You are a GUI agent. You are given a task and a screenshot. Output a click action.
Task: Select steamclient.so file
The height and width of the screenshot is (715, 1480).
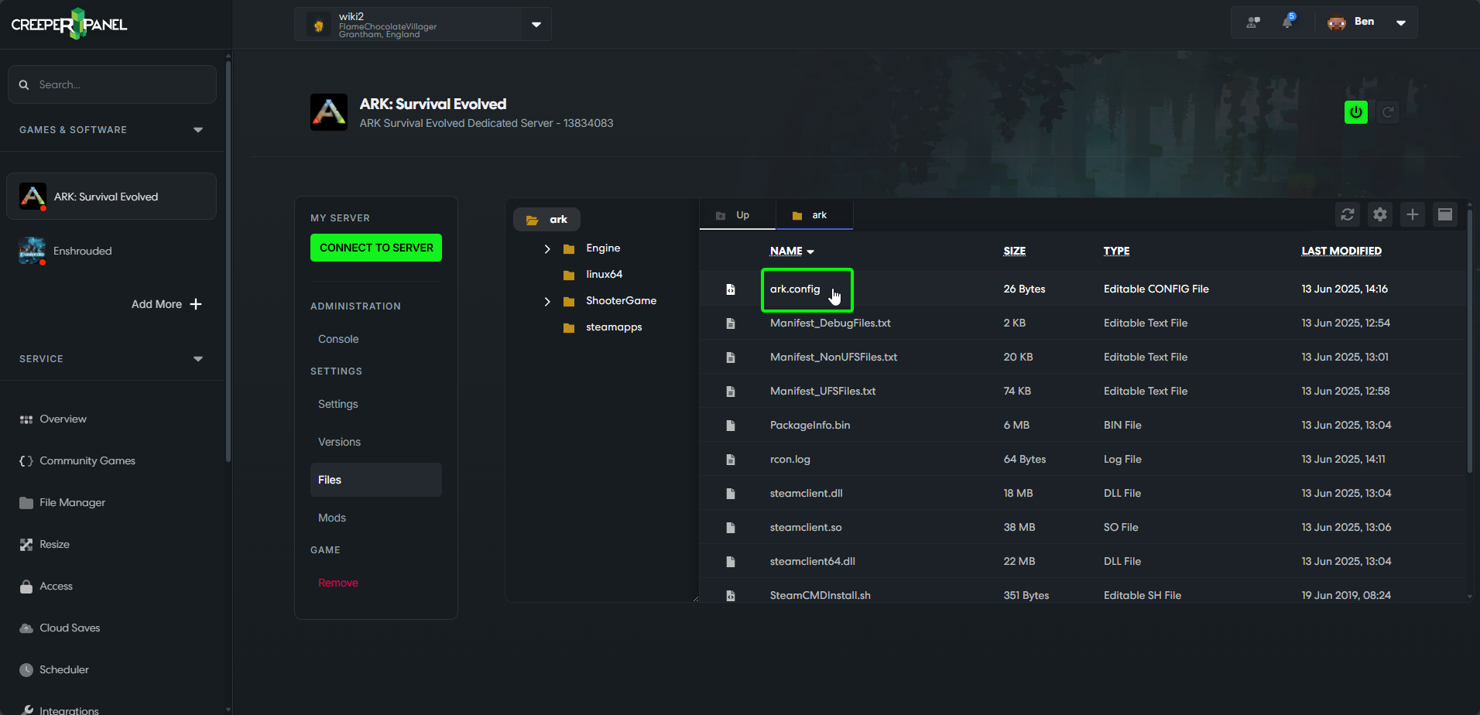806,527
